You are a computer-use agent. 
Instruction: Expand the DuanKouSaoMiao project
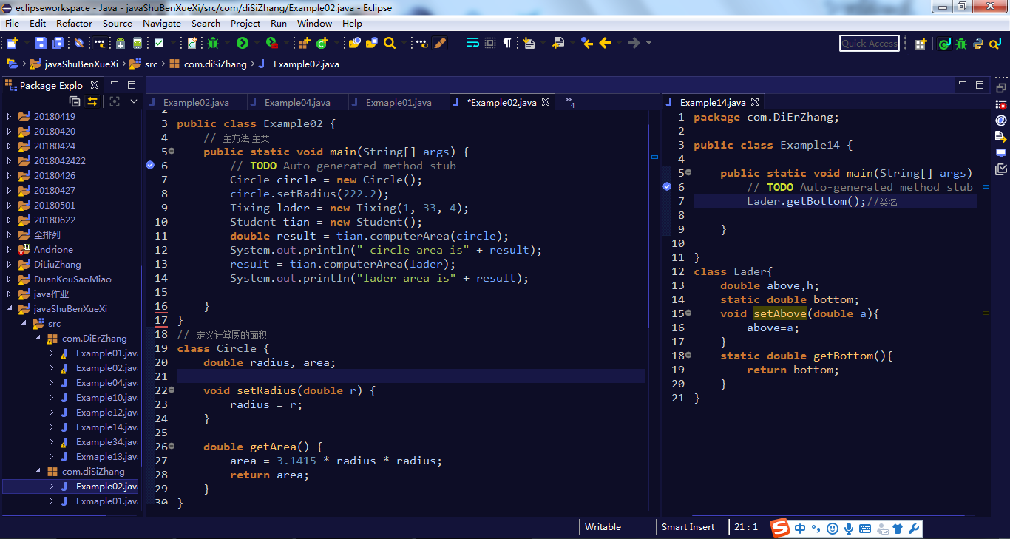tap(10, 279)
